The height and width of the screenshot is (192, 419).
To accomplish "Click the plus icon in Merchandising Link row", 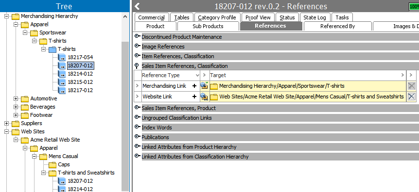I will coord(194,86).
